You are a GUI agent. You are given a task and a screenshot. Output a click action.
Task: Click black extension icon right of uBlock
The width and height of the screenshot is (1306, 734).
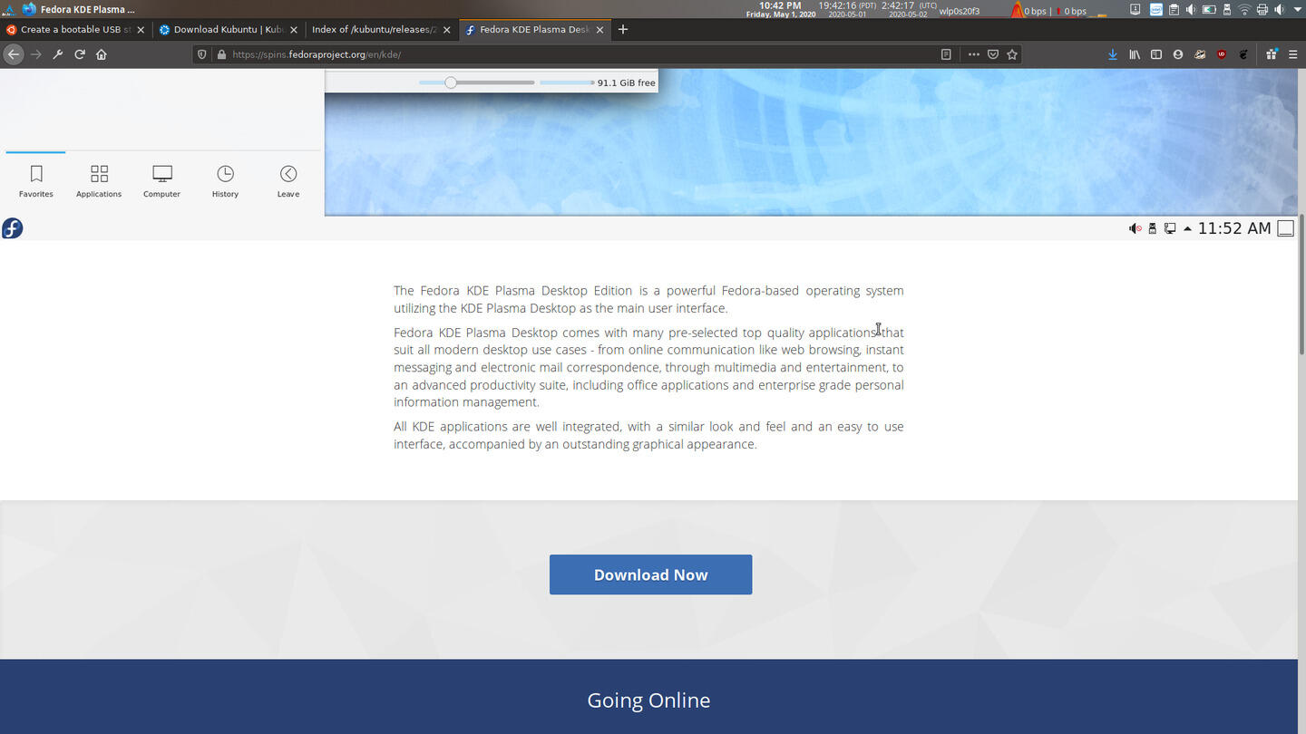(1243, 54)
